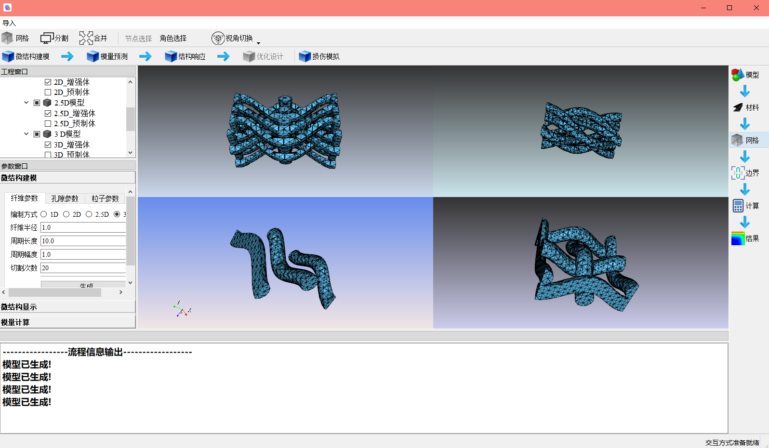Select the 2.5D weaving radio button

[89, 214]
